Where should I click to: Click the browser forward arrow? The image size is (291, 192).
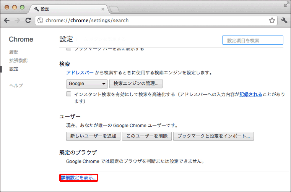tap(17, 20)
